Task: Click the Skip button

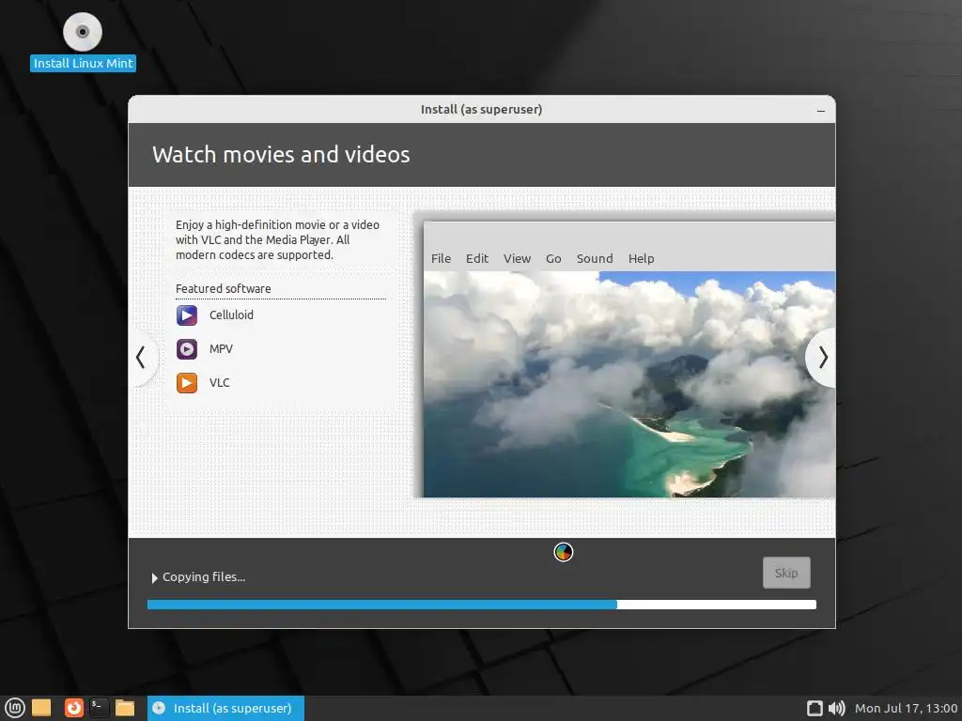Action: (786, 573)
